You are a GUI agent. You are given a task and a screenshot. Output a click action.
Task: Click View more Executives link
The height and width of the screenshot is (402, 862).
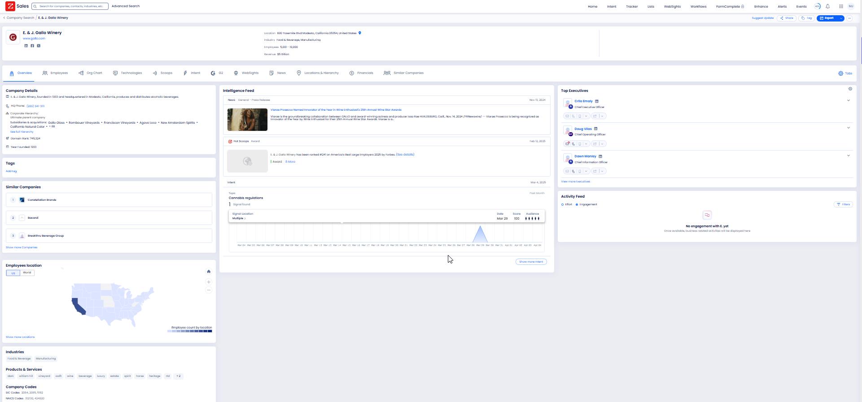click(x=575, y=182)
